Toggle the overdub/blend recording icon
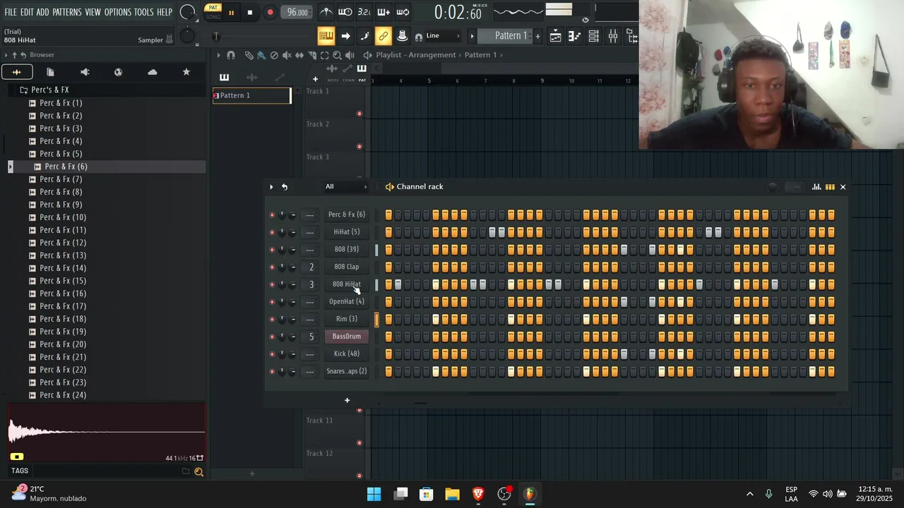This screenshot has width=904, height=508. [x=383, y=12]
